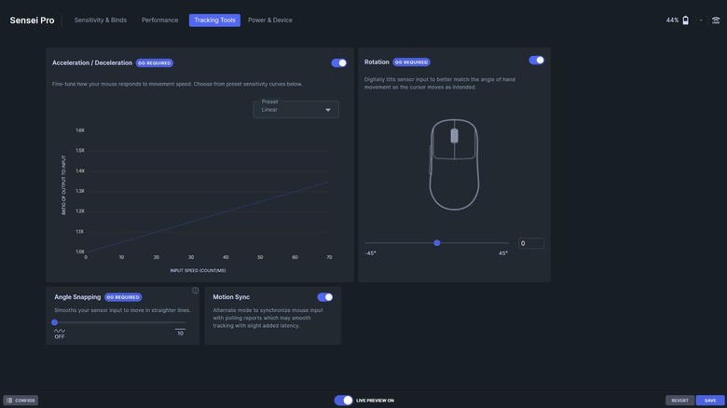Go to the Power & Device tab

pos(270,20)
